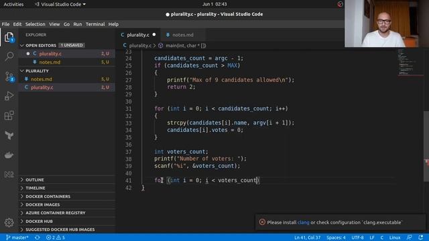Viewport: 429px width, 241px height.
Task: Expand the Outline section
Action: (35, 180)
